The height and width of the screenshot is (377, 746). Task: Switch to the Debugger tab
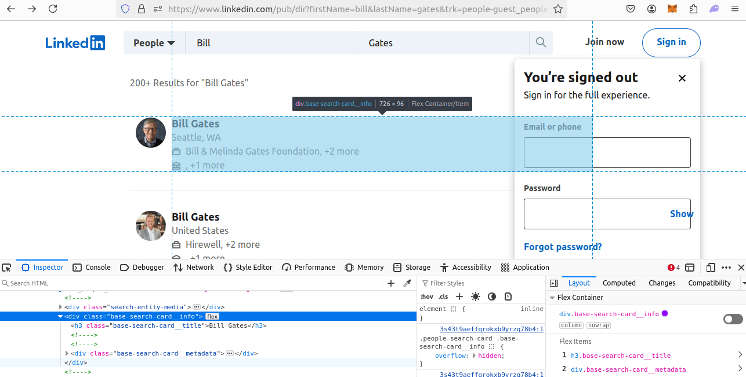click(x=142, y=268)
